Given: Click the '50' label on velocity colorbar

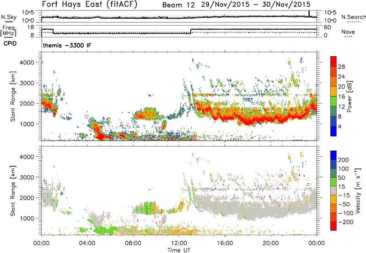Looking at the screenshot, I should coord(341,178).
